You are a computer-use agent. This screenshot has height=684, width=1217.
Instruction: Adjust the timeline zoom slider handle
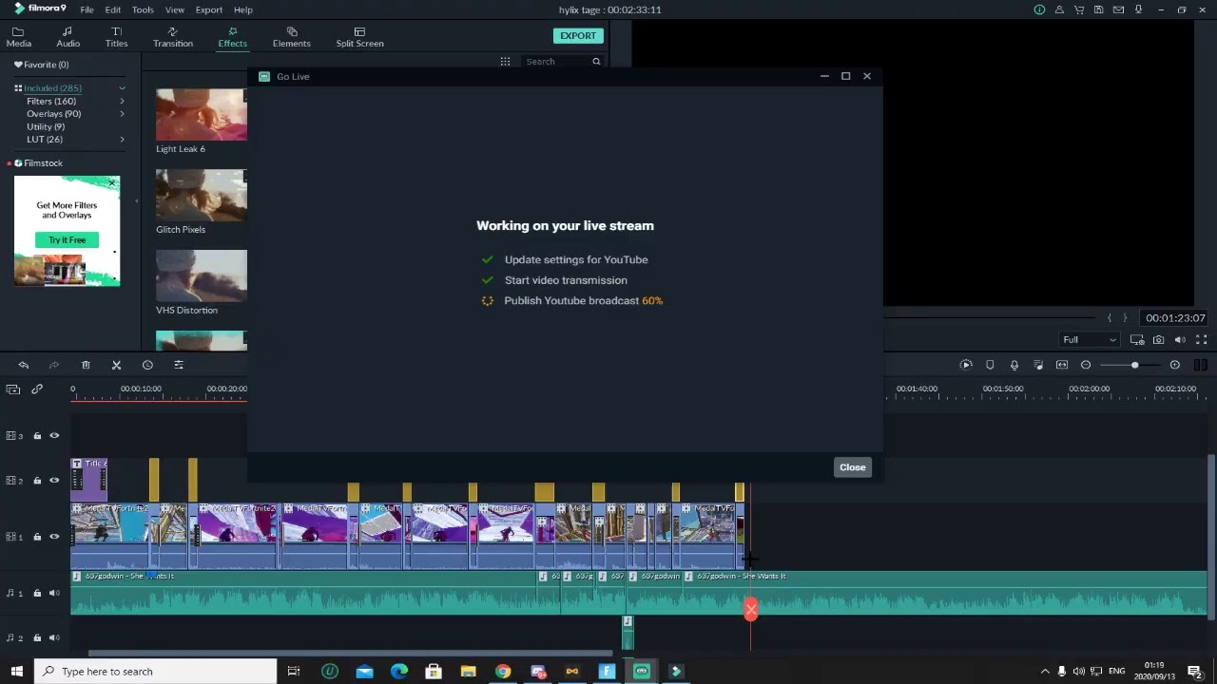(1134, 365)
